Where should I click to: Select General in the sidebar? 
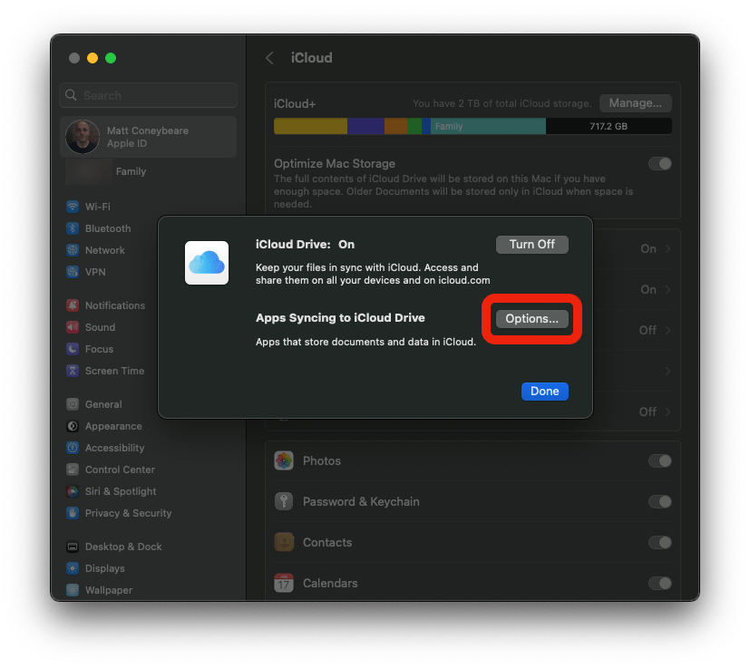[x=102, y=404]
